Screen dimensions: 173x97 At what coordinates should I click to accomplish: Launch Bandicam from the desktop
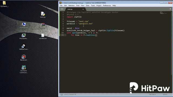click(24, 58)
